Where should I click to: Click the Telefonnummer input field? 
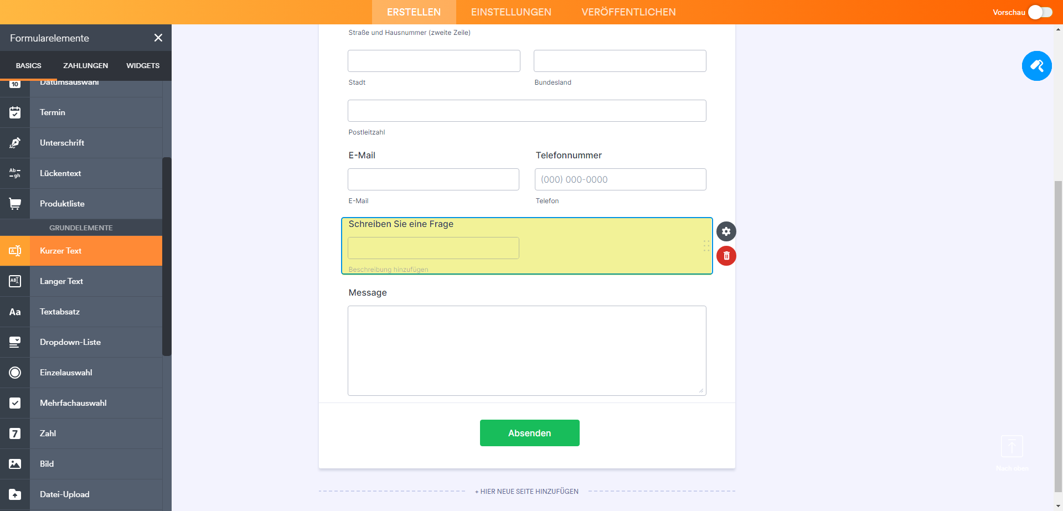click(x=620, y=179)
